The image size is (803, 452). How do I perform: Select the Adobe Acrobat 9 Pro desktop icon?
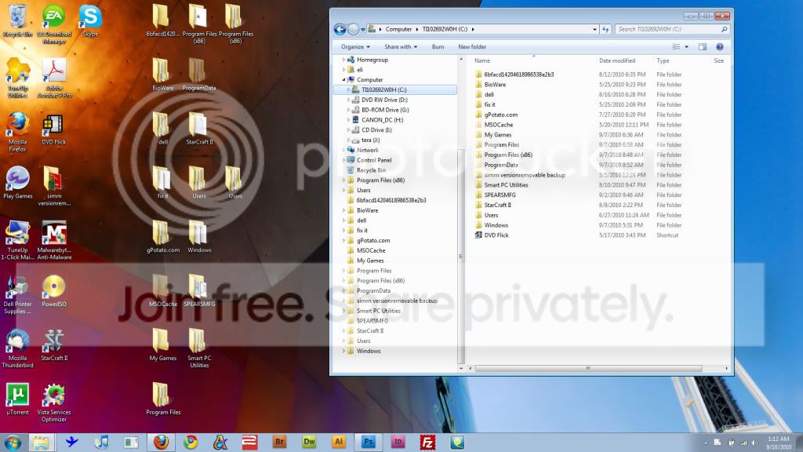point(54,78)
